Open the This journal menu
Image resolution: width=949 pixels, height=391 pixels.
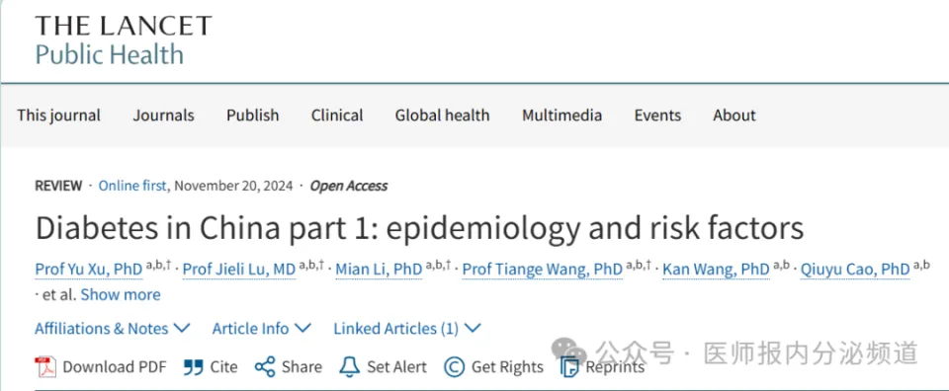(58, 116)
